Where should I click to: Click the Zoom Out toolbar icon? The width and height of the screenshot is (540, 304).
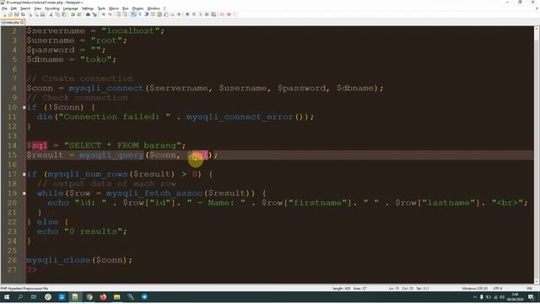click(110, 14)
